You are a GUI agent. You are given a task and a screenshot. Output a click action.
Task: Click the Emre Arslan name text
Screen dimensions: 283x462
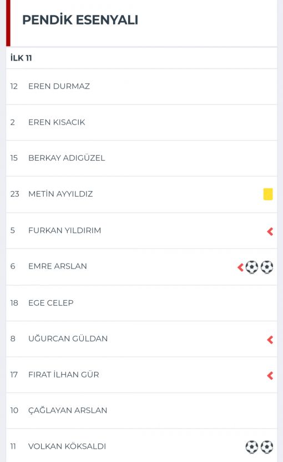[x=58, y=266]
